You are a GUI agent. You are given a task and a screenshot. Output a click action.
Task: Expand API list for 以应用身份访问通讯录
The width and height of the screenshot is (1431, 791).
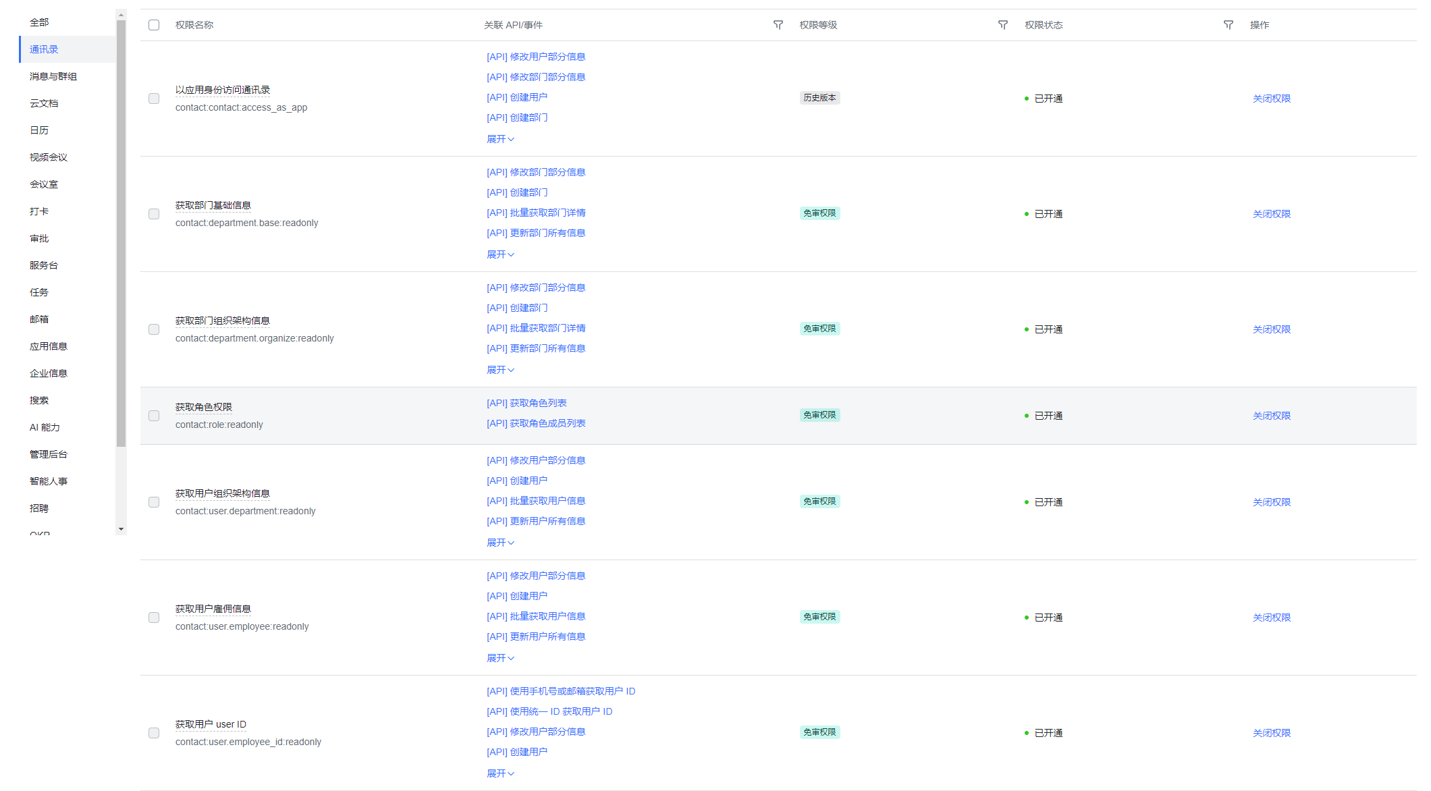tap(500, 139)
